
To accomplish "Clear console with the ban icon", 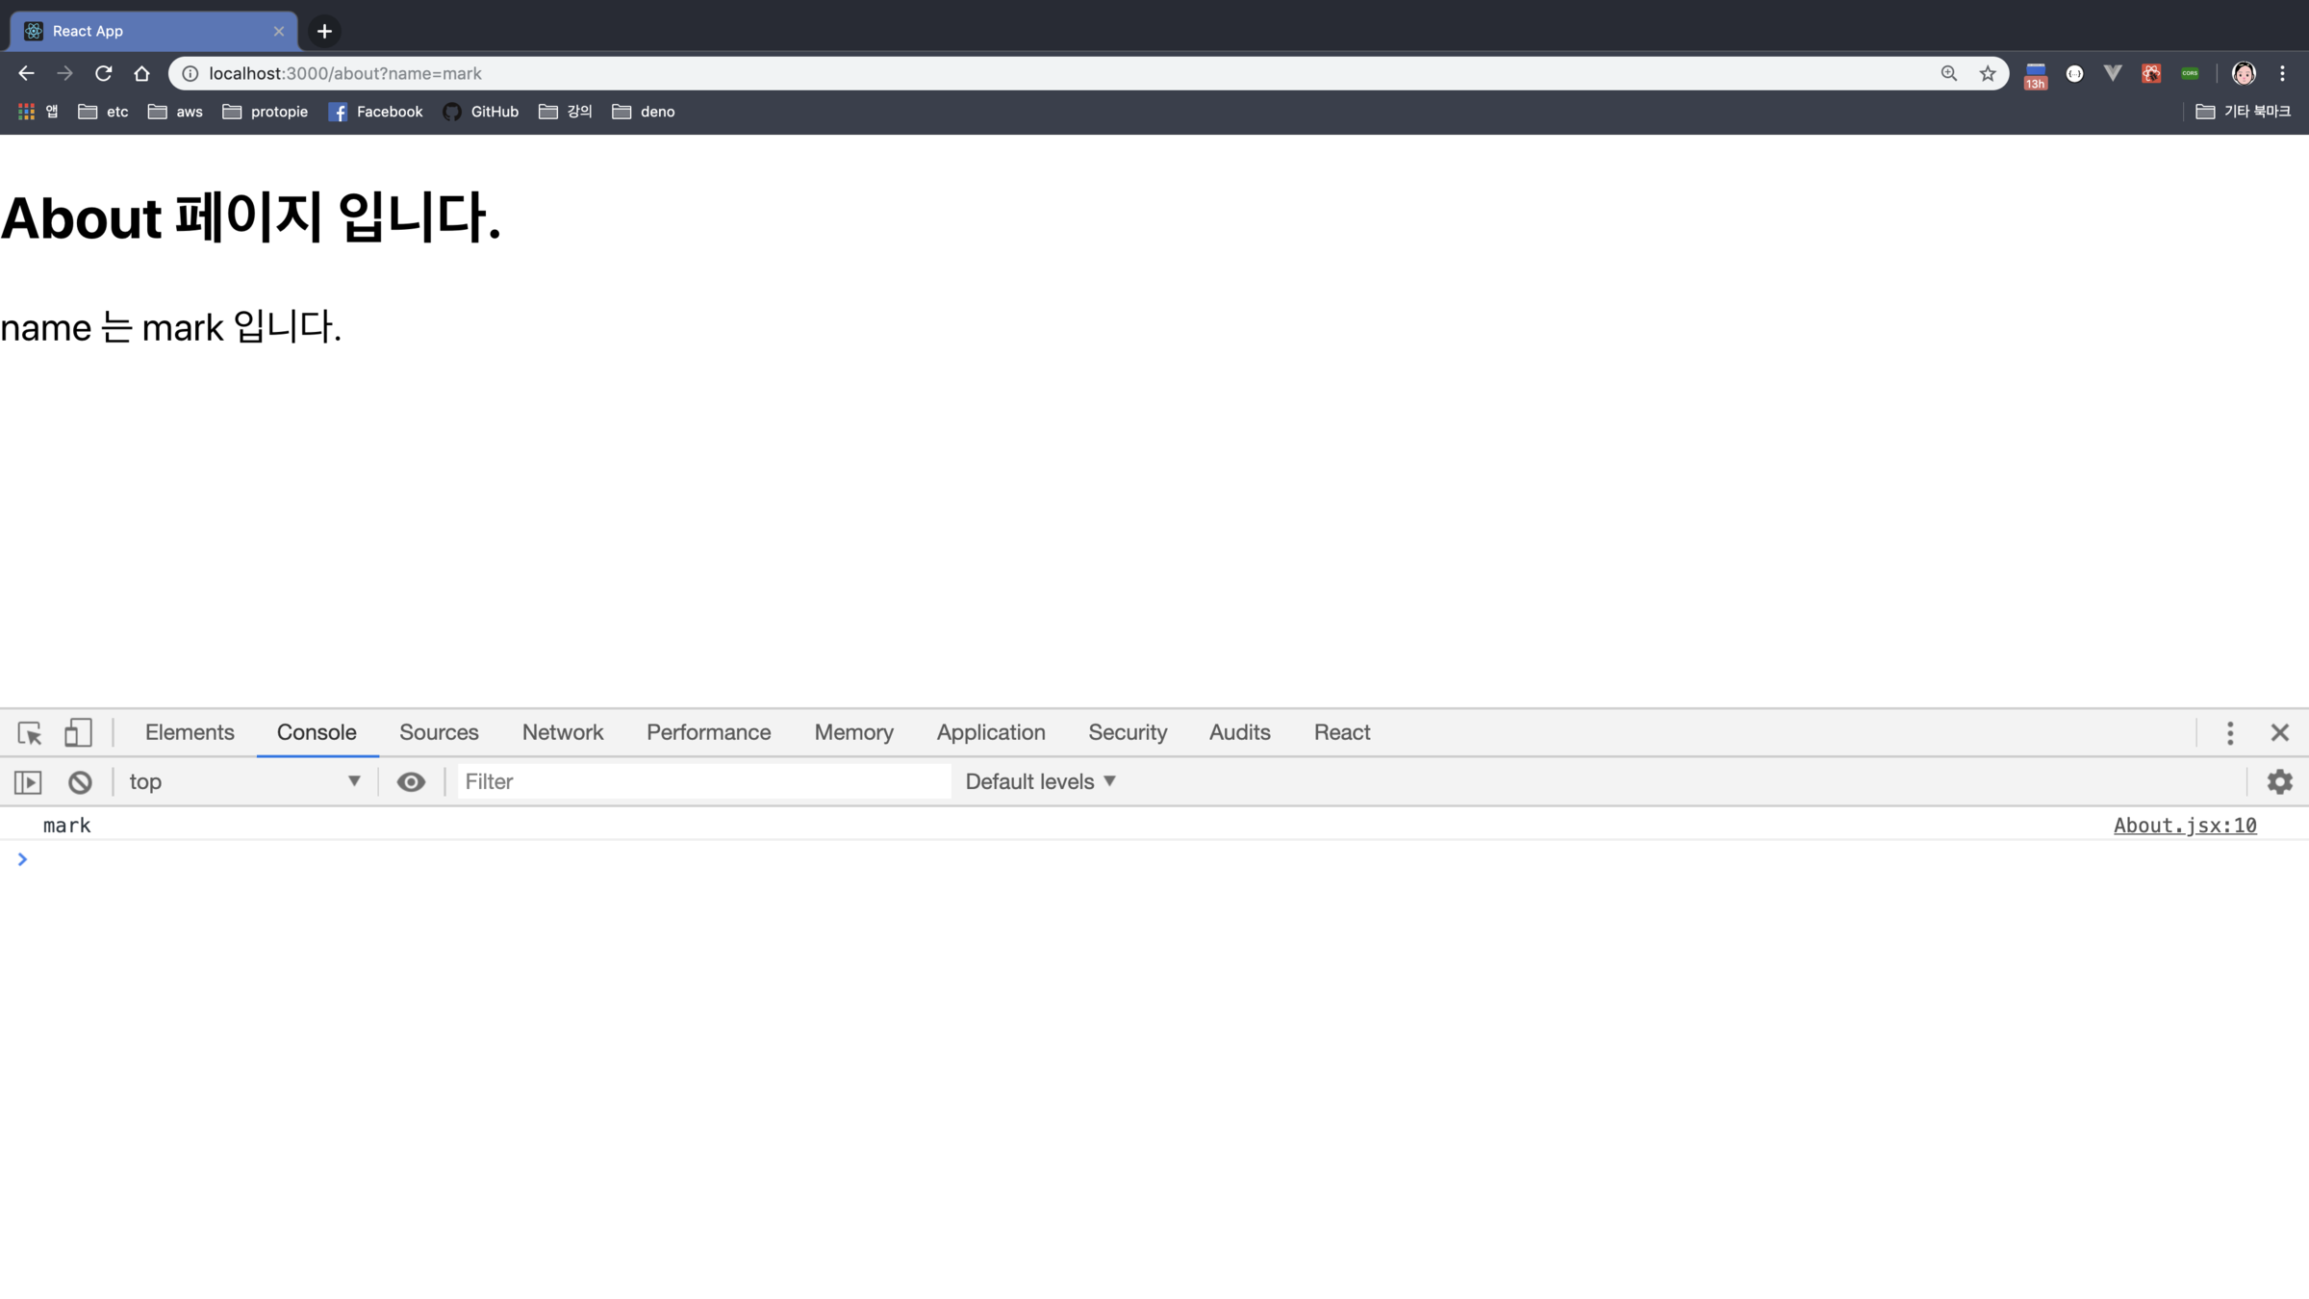I will (x=80, y=782).
